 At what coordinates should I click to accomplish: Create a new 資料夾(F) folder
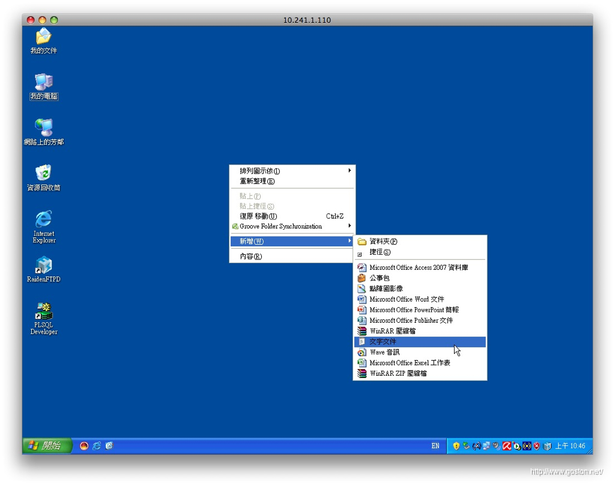tap(420, 242)
